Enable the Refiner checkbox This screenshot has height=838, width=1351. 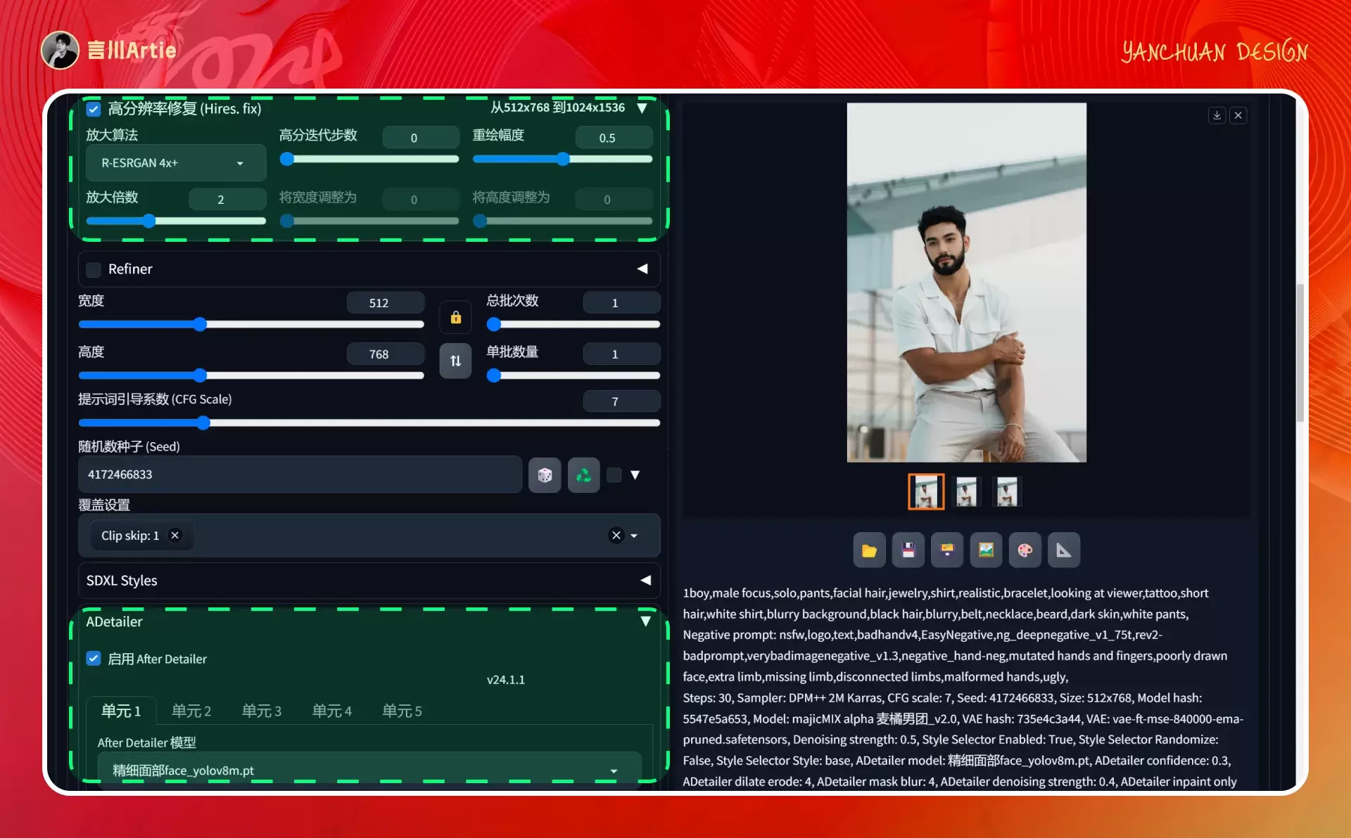tap(94, 269)
